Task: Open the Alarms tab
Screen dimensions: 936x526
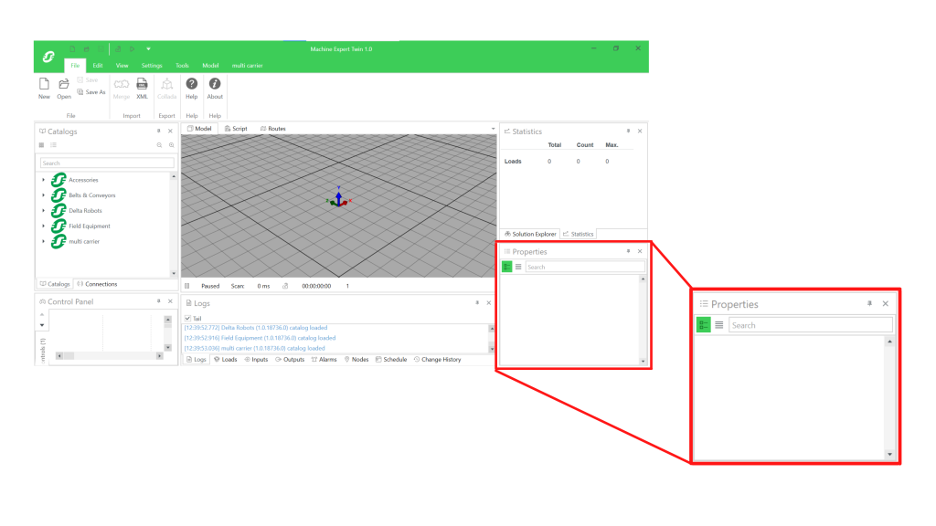Action: (324, 360)
